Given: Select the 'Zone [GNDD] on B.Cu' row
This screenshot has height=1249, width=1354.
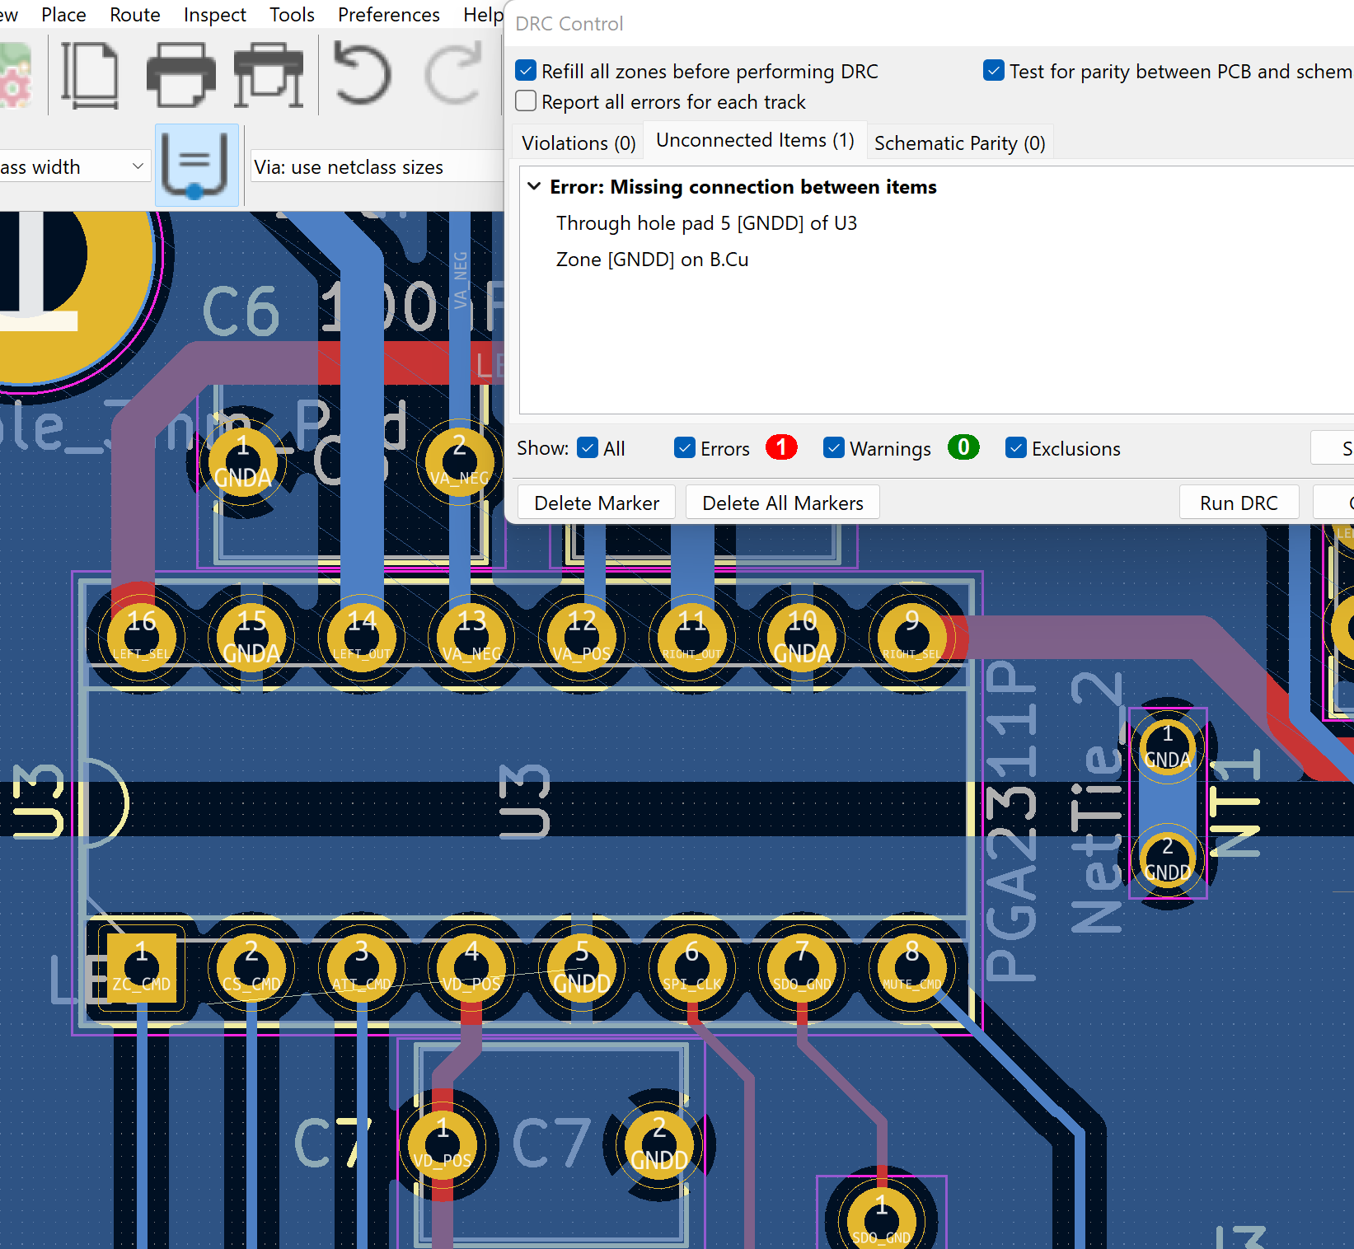Looking at the screenshot, I should click(652, 260).
